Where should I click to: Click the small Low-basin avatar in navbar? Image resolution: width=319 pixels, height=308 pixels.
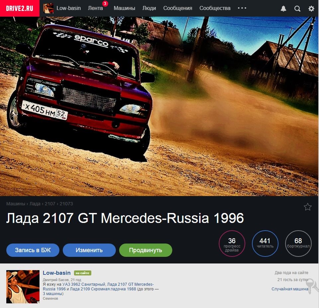coord(49,8)
